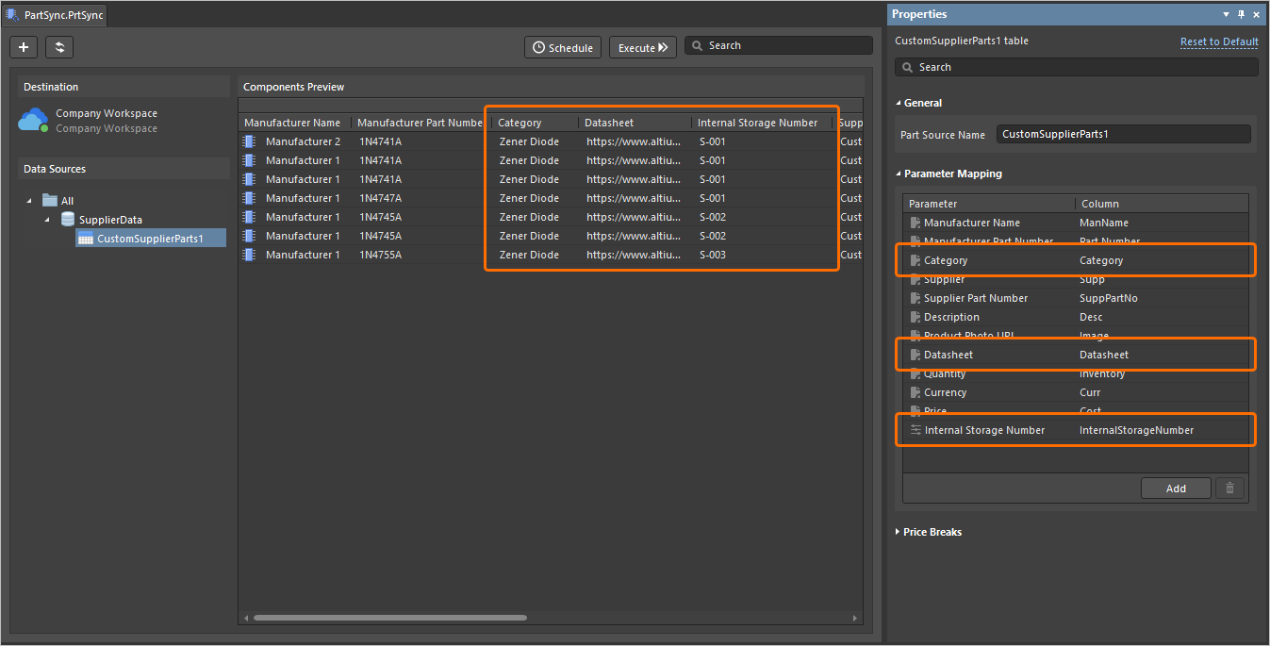This screenshot has height=646, width=1270.
Task: Collapse the SupplierData tree node
Action: pos(48,220)
